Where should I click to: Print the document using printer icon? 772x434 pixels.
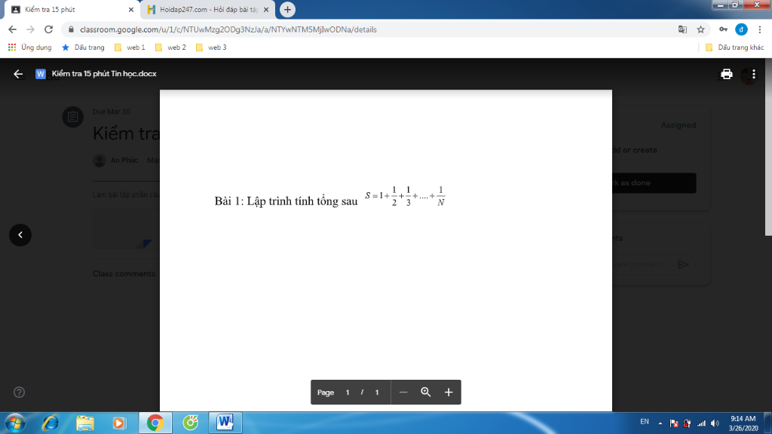[x=727, y=74]
